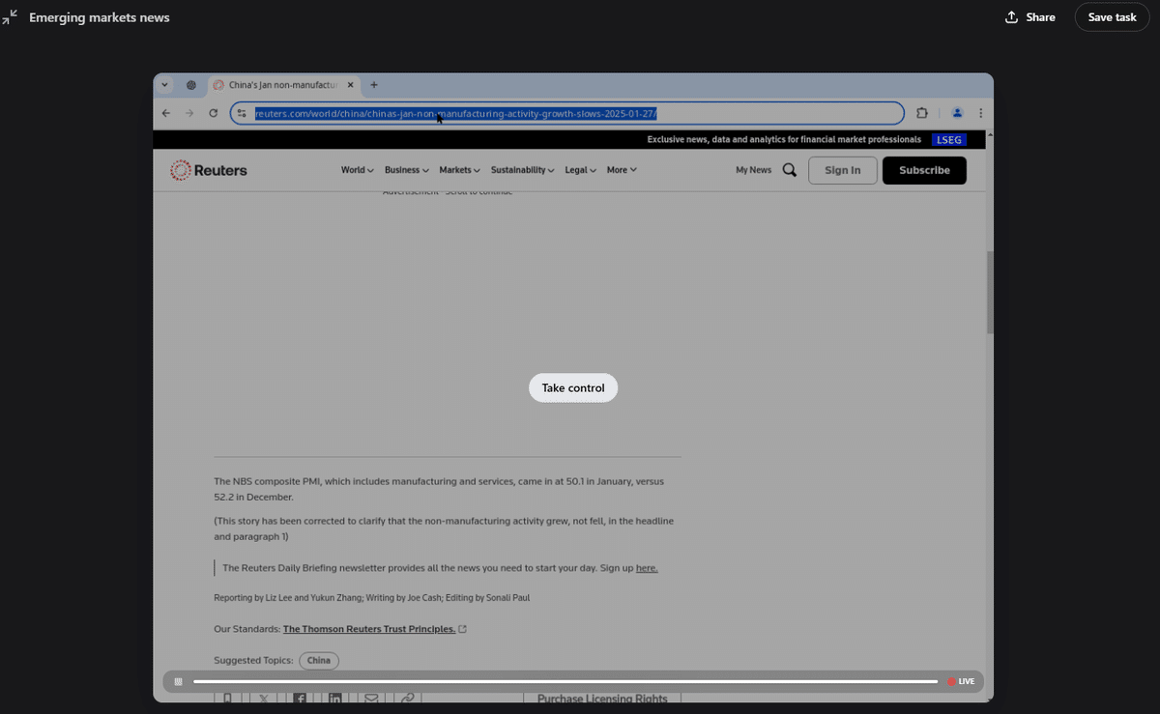This screenshot has height=714, width=1160.
Task: Click the playback timeline progress bar
Action: (565, 681)
